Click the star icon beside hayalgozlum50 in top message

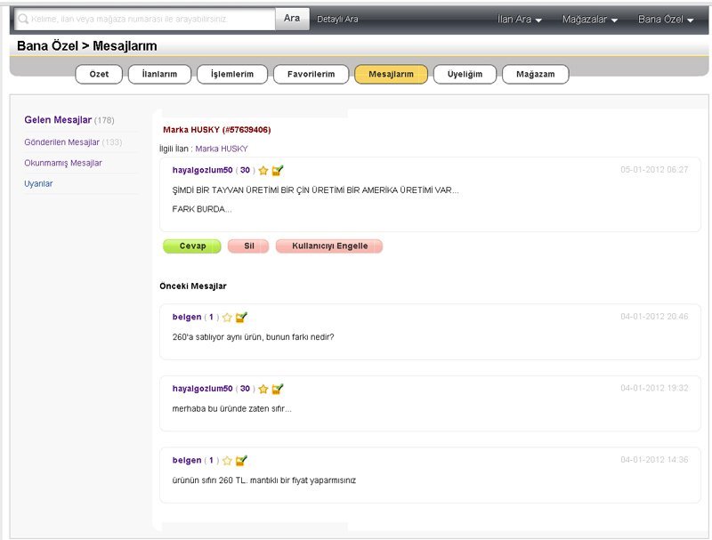tap(263, 170)
